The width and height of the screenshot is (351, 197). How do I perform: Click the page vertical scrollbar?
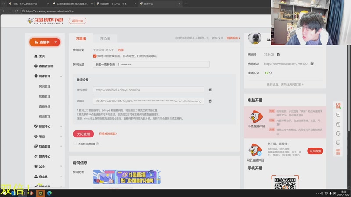pyautogui.click(x=349, y=88)
